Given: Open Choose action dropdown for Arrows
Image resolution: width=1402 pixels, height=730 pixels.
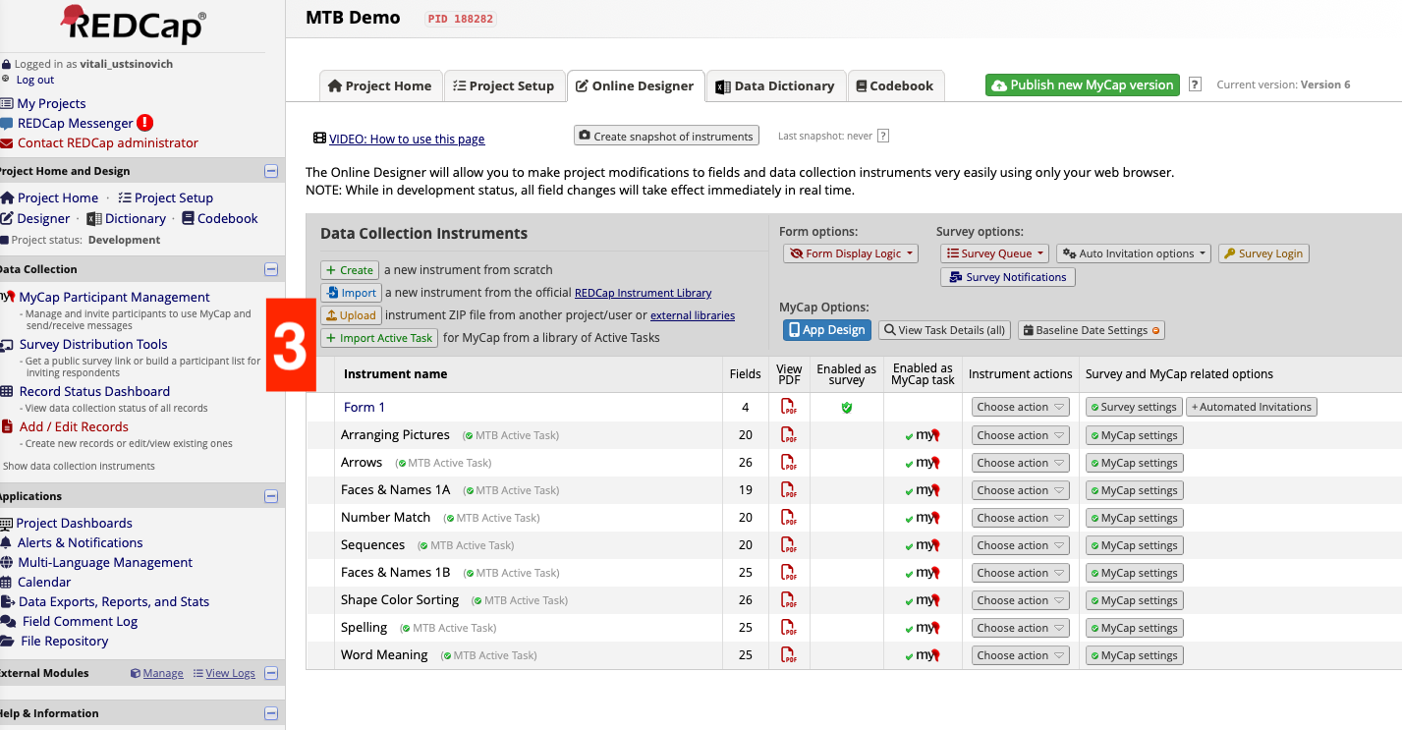Looking at the screenshot, I should 1021,463.
